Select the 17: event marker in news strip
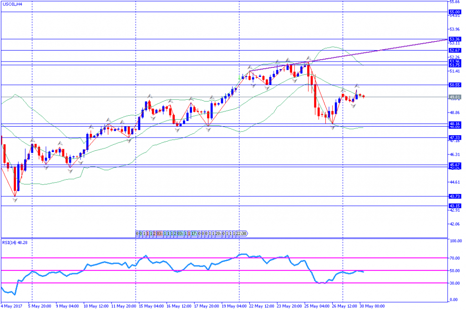 click(x=194, y=234)
